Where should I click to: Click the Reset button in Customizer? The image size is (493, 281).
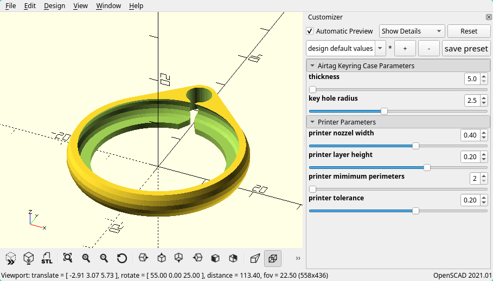click(x=469, y=31)
